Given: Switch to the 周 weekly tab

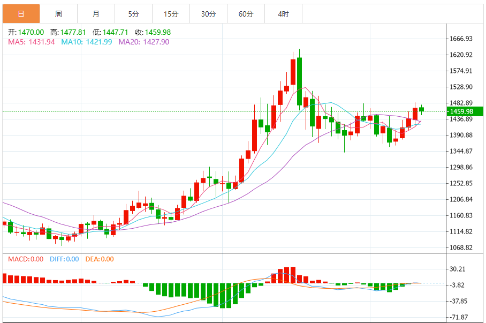Looking at the screenshot, I should [58, 14].
